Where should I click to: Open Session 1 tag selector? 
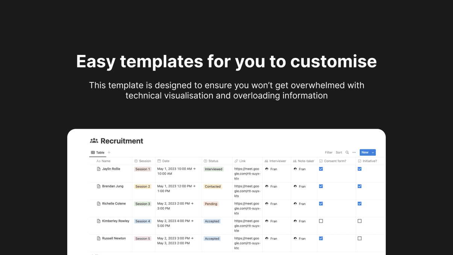[143, 169]
